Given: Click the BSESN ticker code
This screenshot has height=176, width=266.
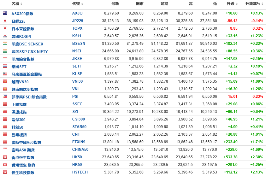Looking at the screenshot, I should point(79,44).
